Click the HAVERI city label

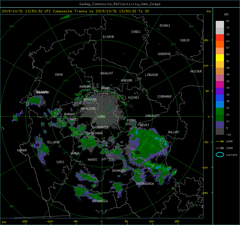pos(93,160)
